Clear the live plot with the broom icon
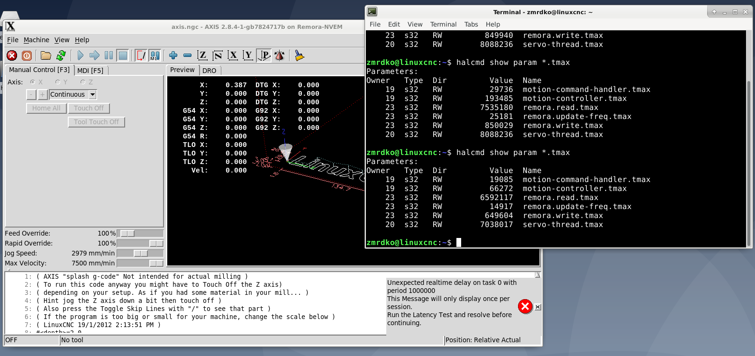755x356 pixels. coord(299,55)
